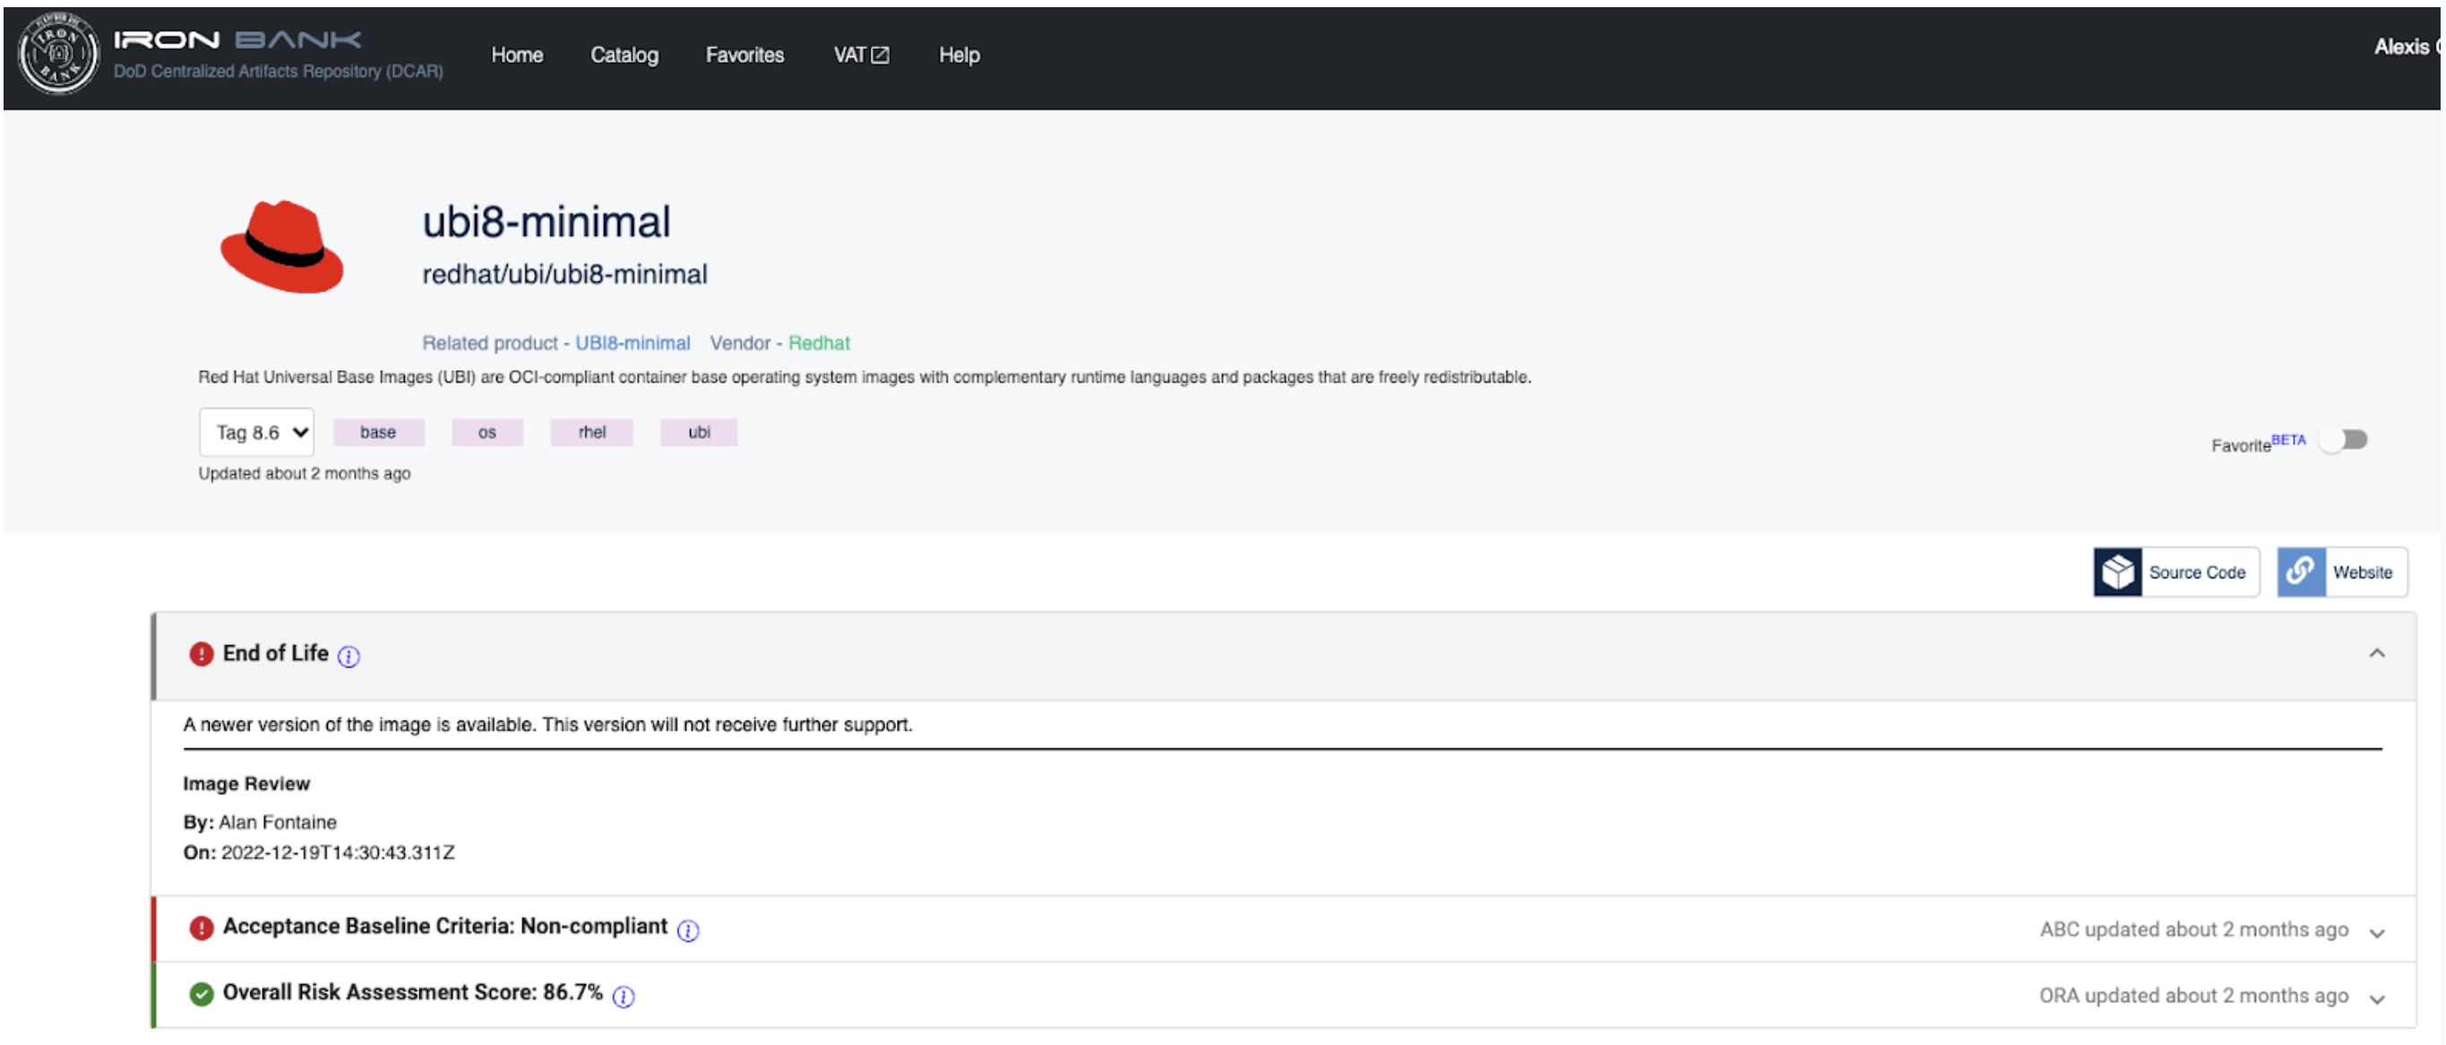Collapse the End of Life panel

tap(2377, 653)
